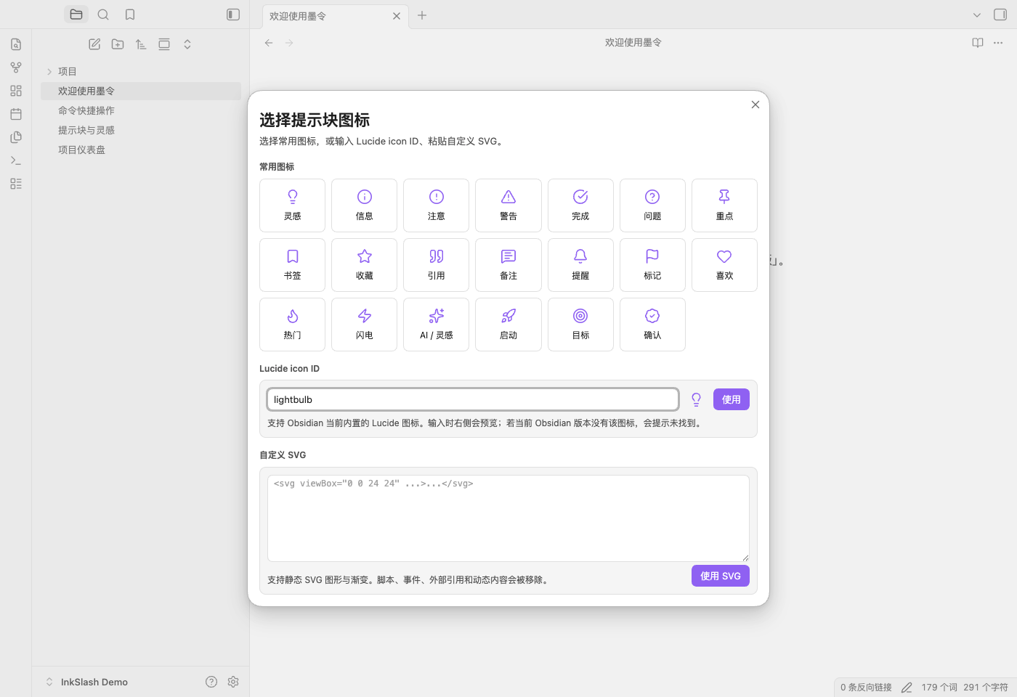
Task: Open the 提示块与灵感 note
Action: coord(141,130)
